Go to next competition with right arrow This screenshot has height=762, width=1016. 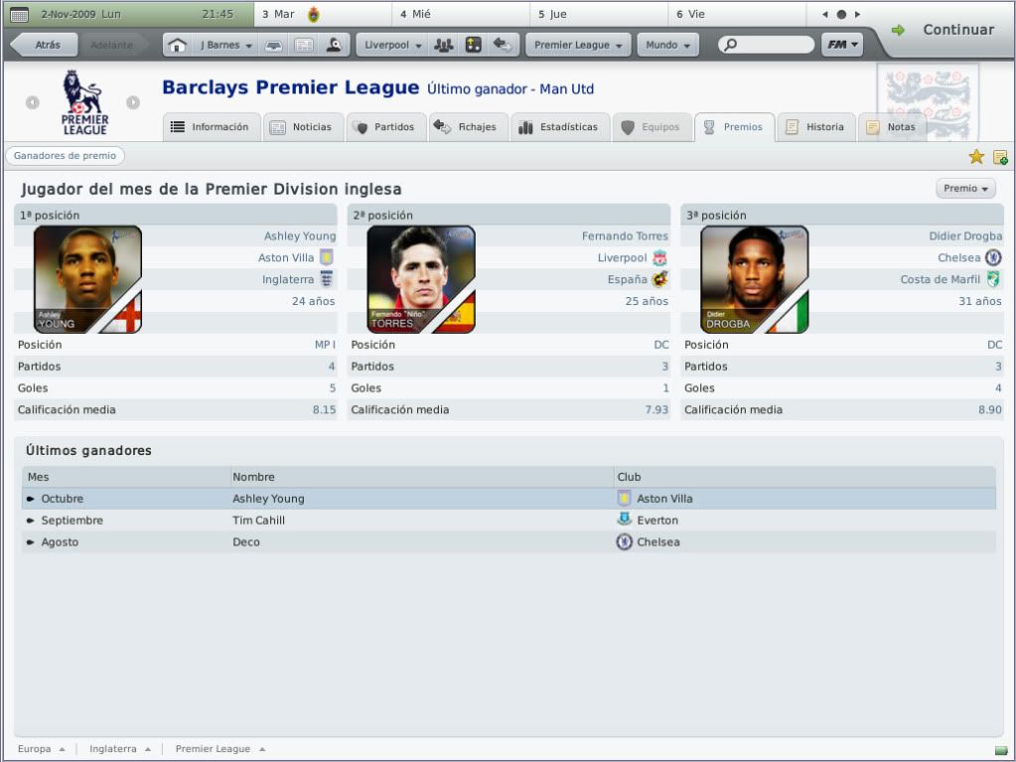point(133,102)
